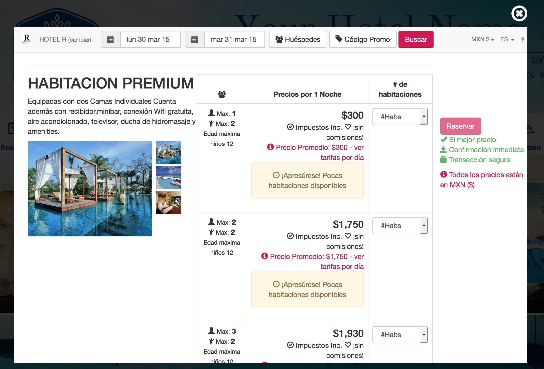This screenshot has width=544, height=369.
Task: Click the $1,930 price text
Action: tap(348, 333)
